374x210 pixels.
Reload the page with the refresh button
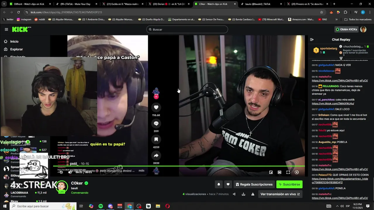tap(18, 12)
